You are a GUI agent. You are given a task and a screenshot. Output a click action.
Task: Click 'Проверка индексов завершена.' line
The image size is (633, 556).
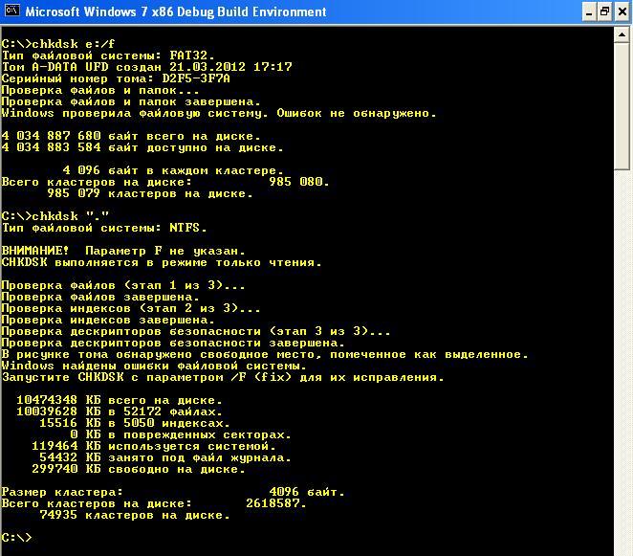point(108,320)
